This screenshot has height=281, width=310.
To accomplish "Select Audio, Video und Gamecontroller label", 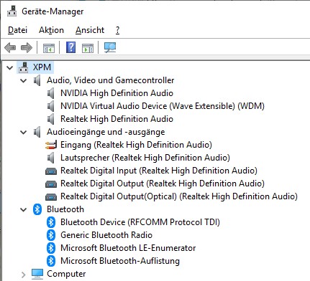I will click(x=111, y=80).
